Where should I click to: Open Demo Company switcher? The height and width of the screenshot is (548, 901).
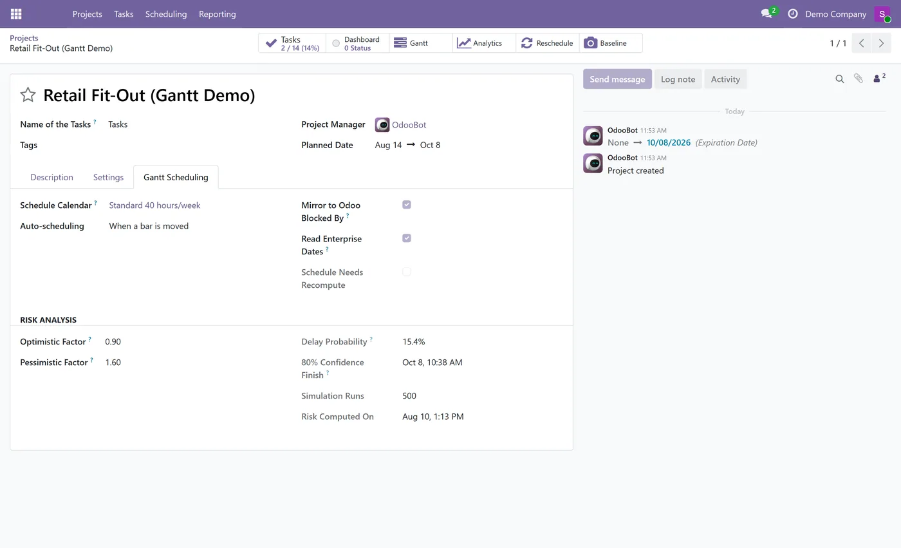click(835, 14)
